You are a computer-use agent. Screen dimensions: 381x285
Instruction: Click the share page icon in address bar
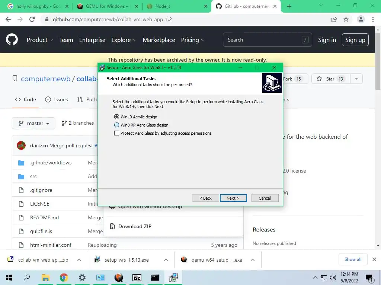coord(334,19)
